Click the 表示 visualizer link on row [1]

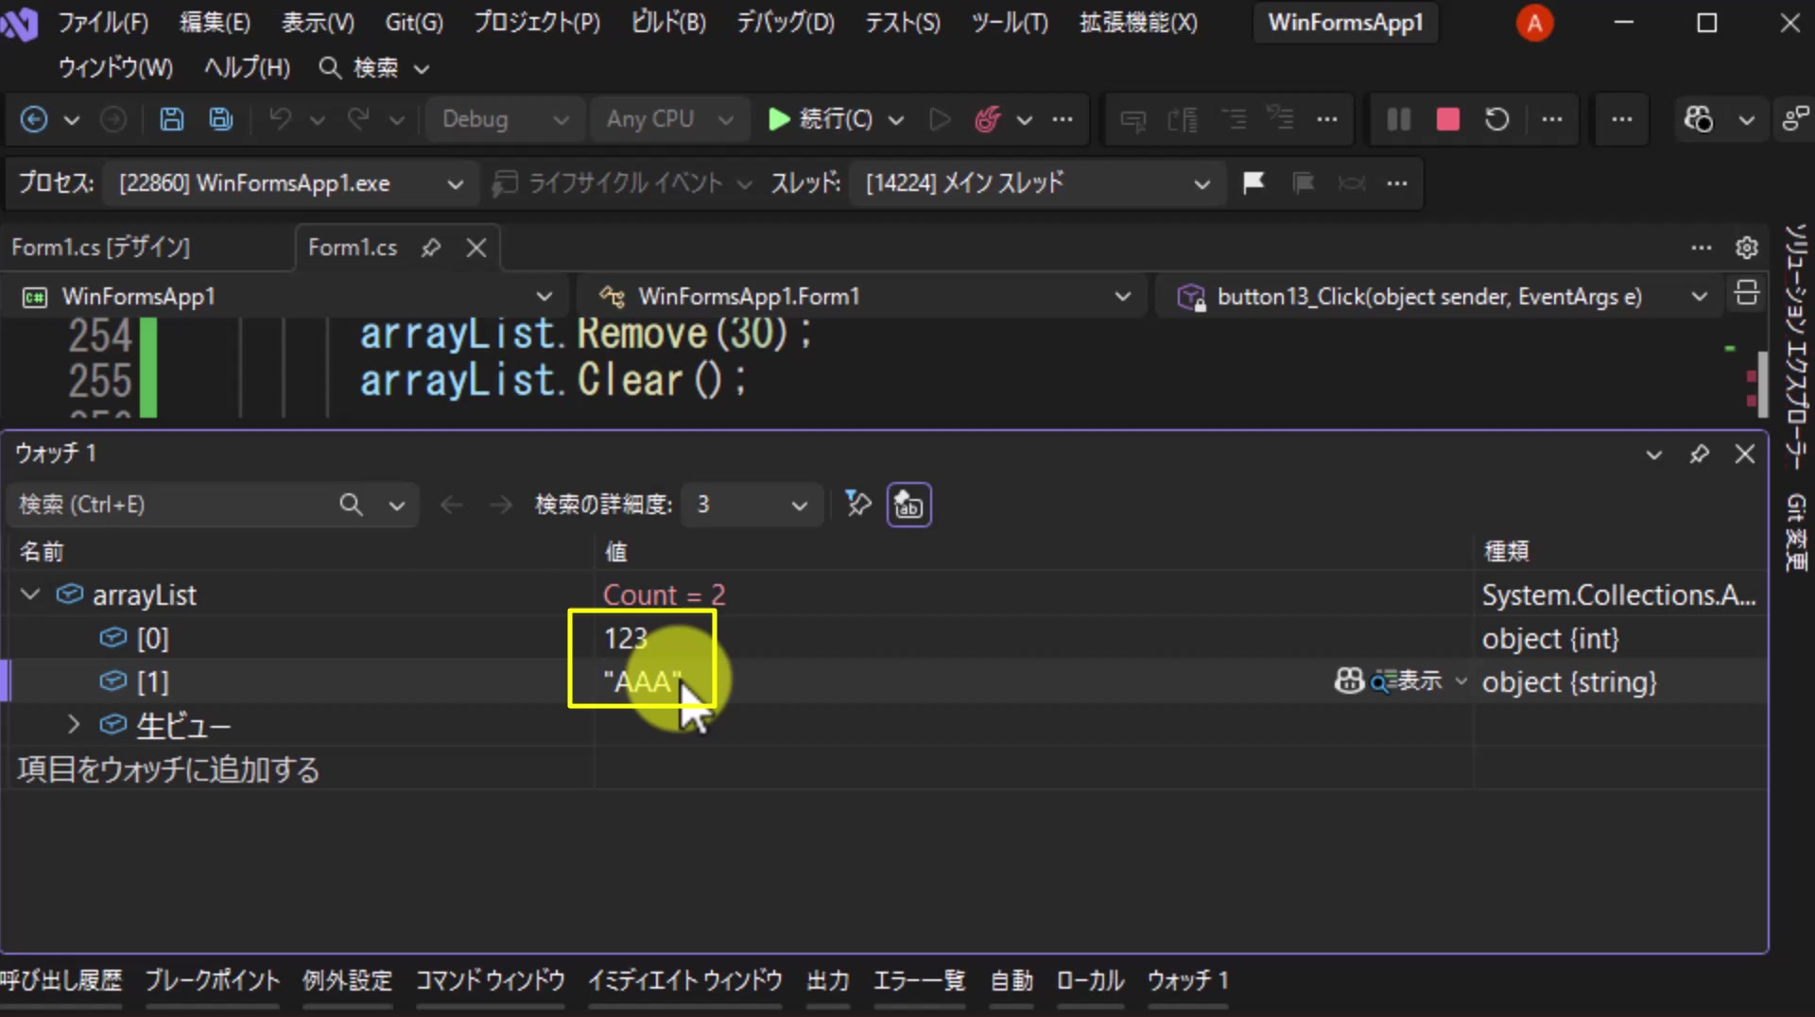pos(1406,681)
